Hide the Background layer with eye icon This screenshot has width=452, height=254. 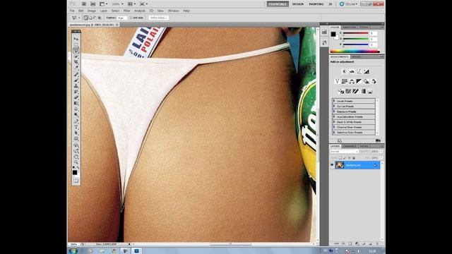coord(332,165)
